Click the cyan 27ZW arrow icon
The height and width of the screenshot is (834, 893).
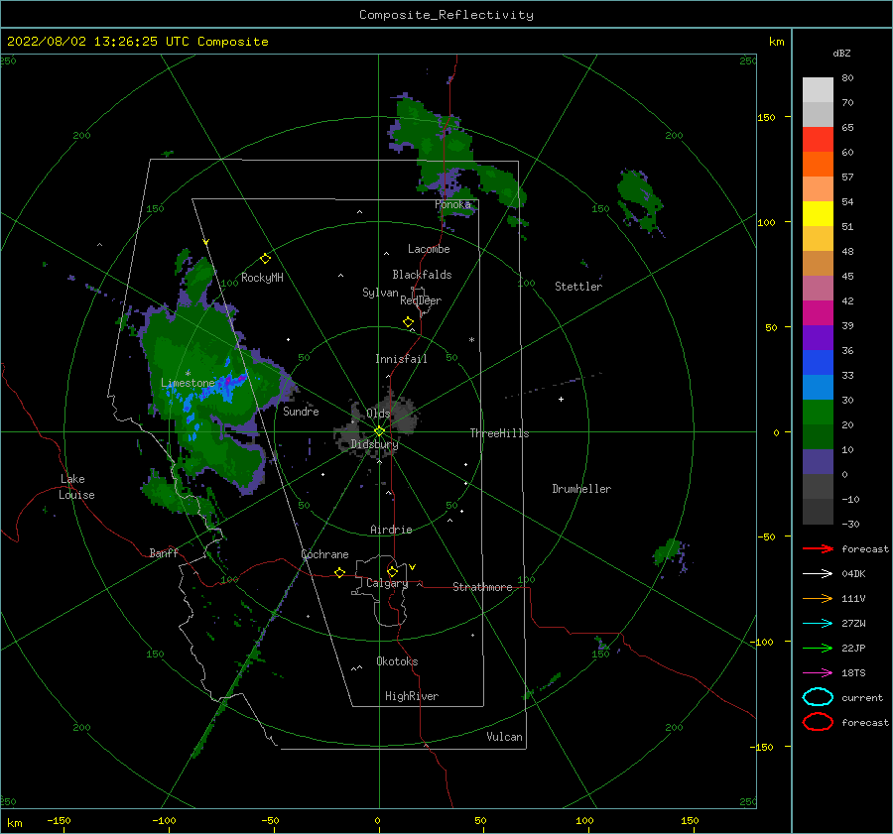(x=818, y=624)
